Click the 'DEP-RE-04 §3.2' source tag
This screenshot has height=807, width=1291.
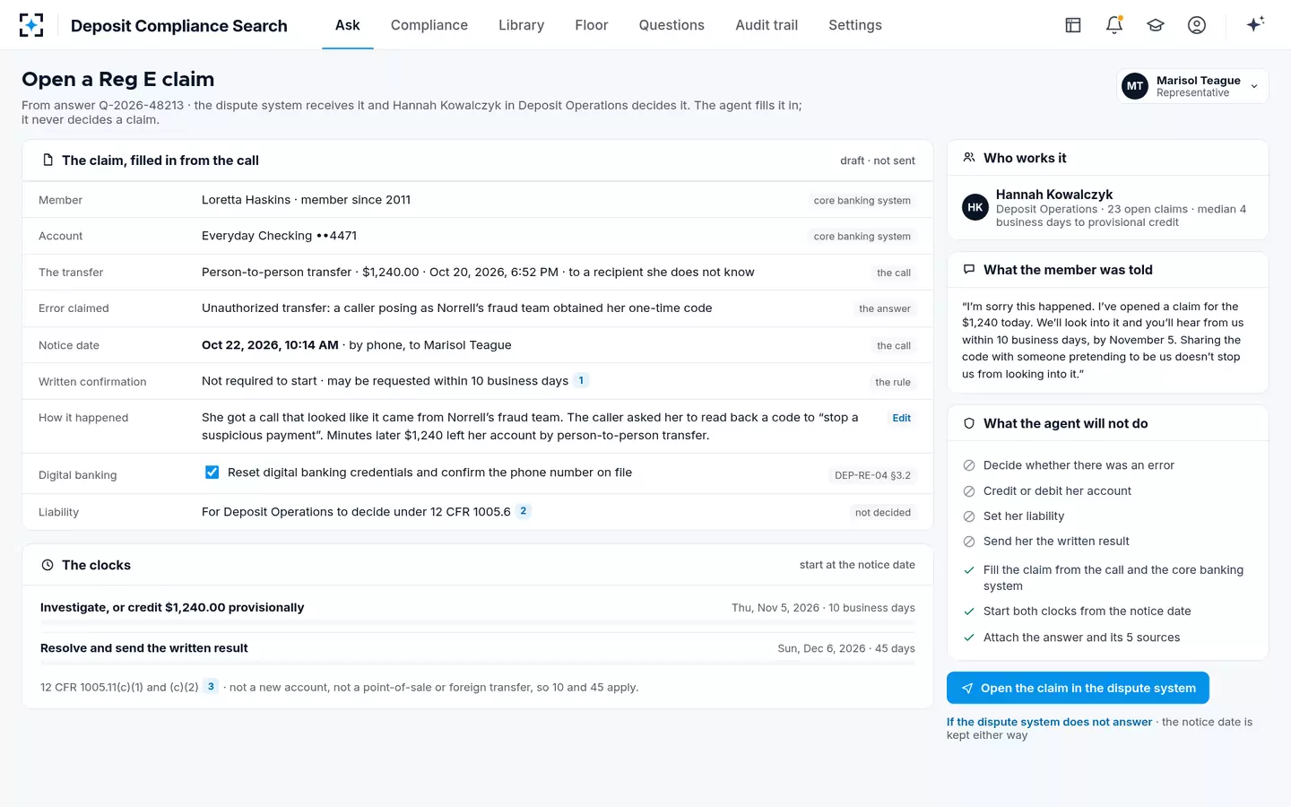872,475
